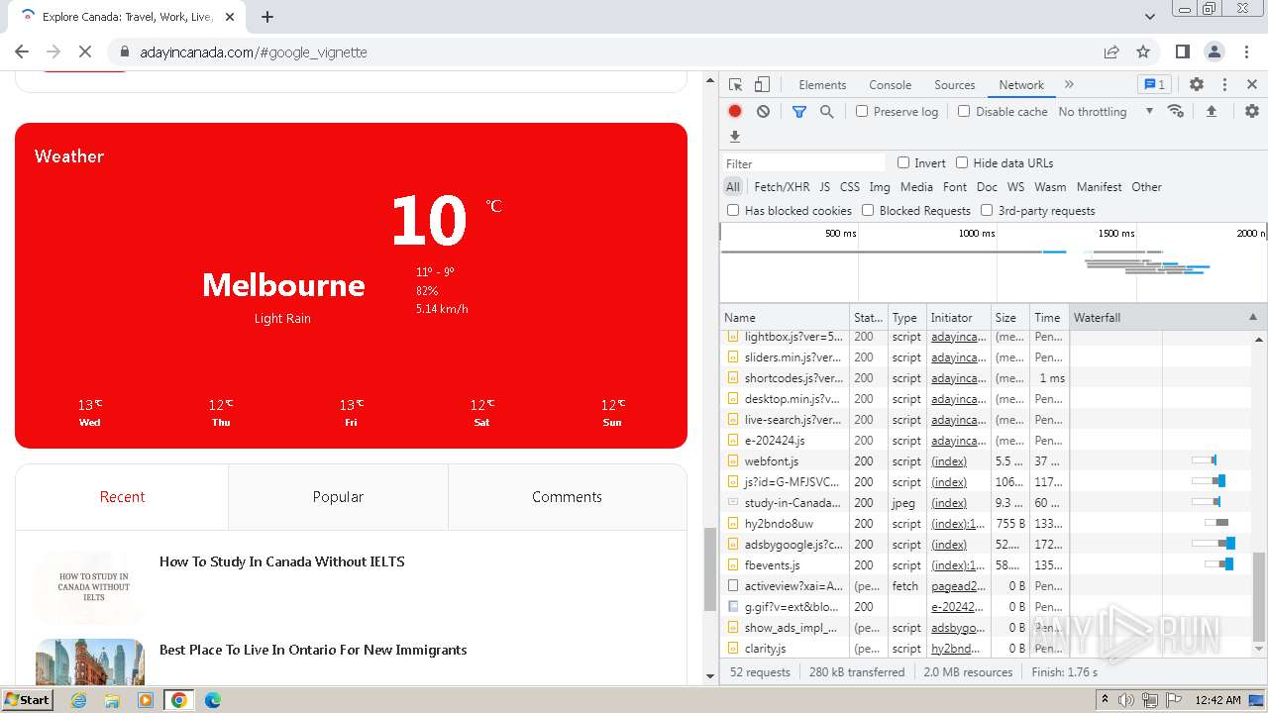Show All request types
The image size is (1268, 713).
(733, 187)
